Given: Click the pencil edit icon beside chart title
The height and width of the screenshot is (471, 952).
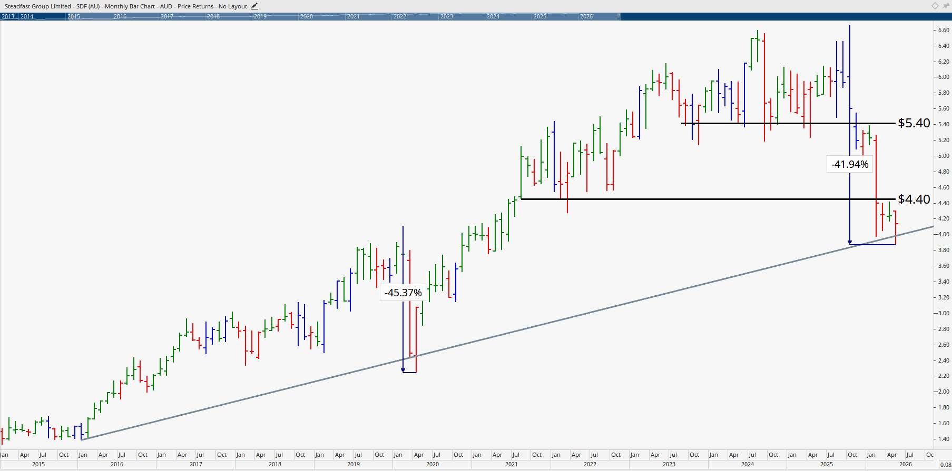Looking at the screenshot, I should [x=254, y=6].
